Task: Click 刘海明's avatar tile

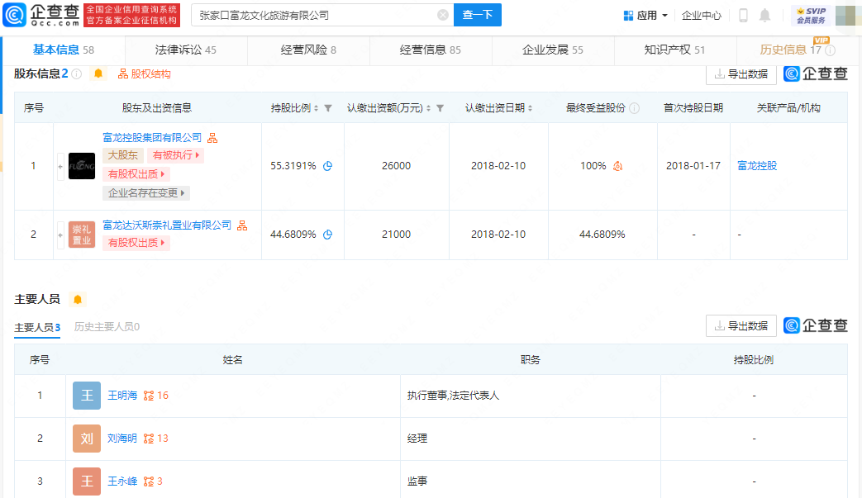Action: 87,439
